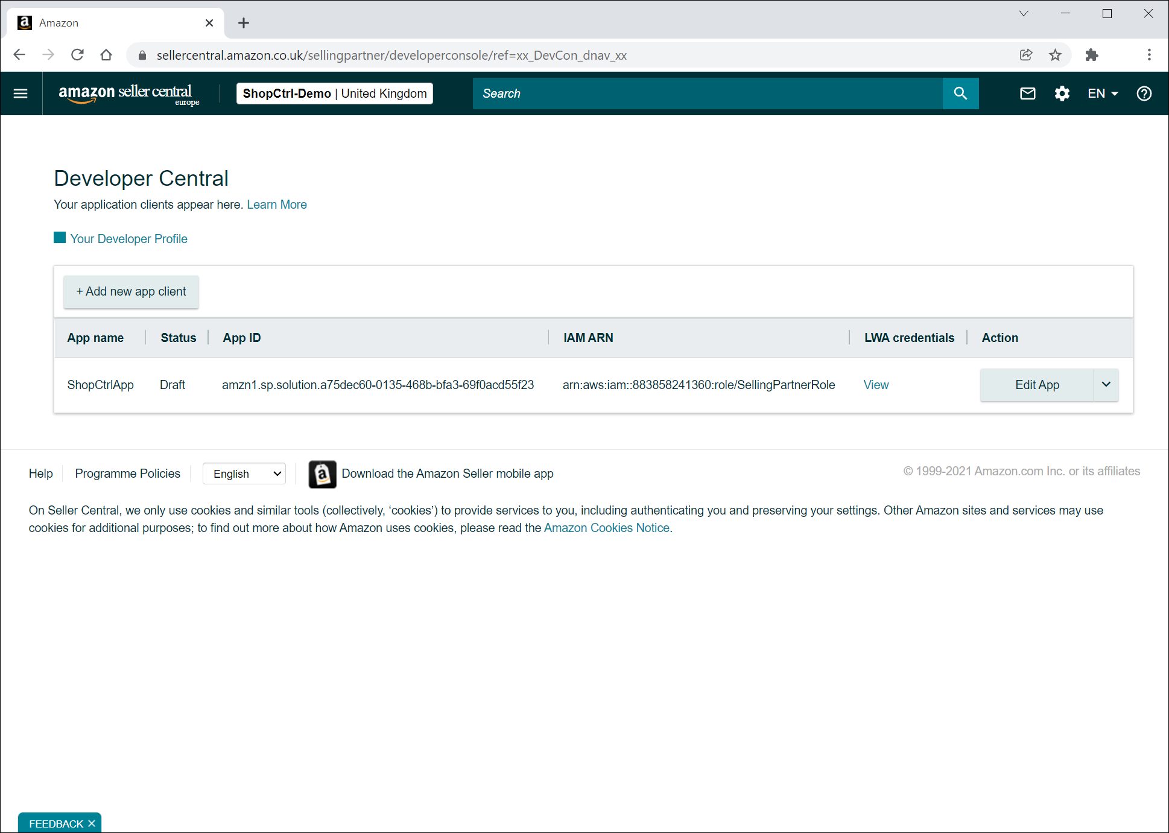Click the search magnifier button

point(960,93)
